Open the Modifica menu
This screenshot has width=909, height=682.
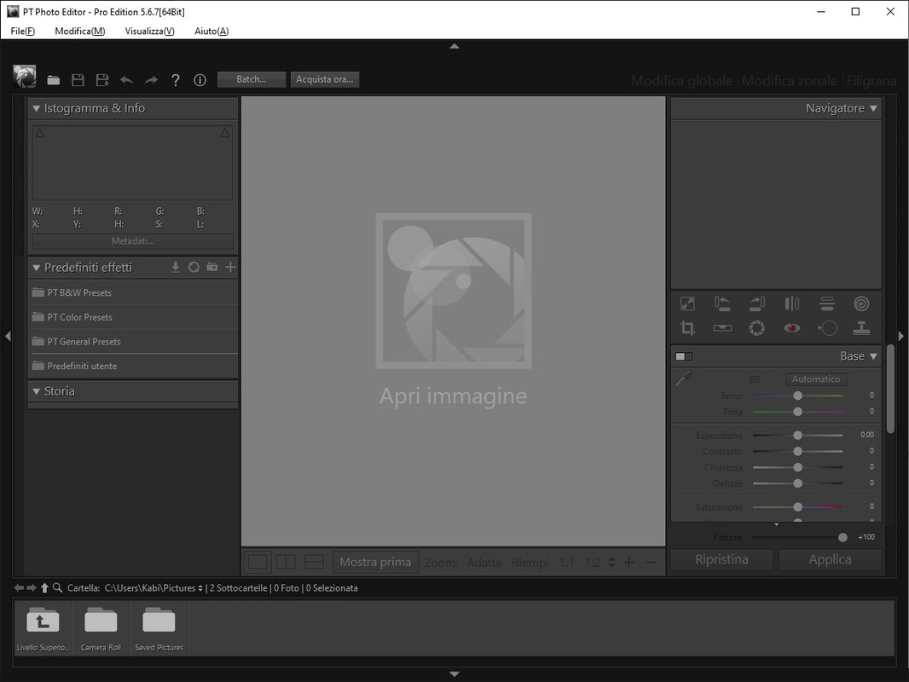coord(80,32)
